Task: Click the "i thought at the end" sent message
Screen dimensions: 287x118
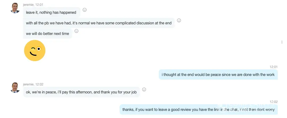Action: click(218, 75)
